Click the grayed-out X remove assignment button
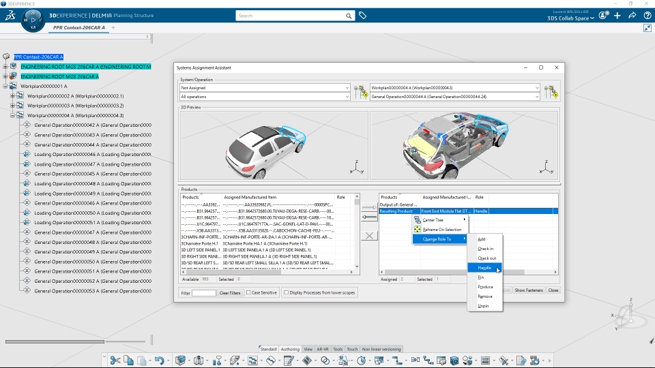 tap(369, 236)
